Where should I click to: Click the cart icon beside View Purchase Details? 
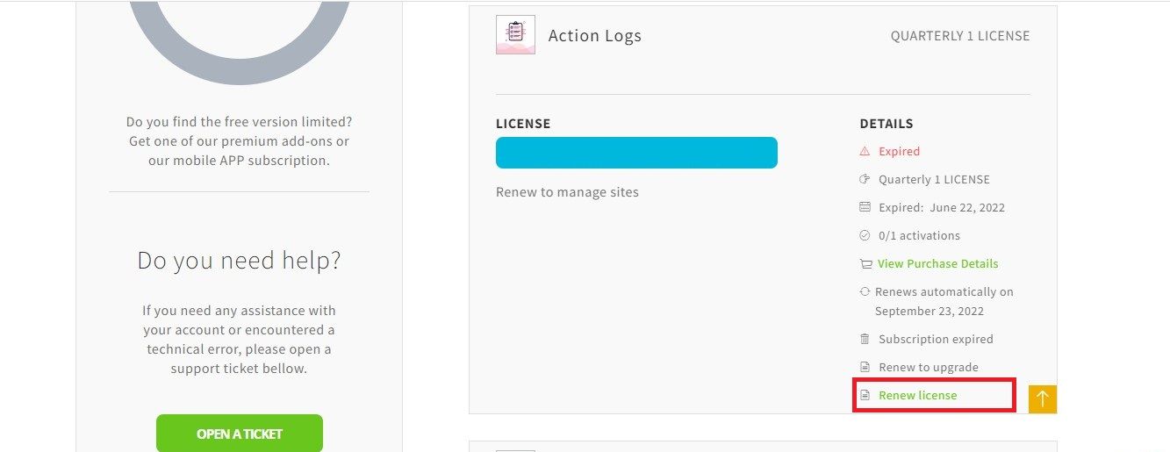[x=865, y=263]
